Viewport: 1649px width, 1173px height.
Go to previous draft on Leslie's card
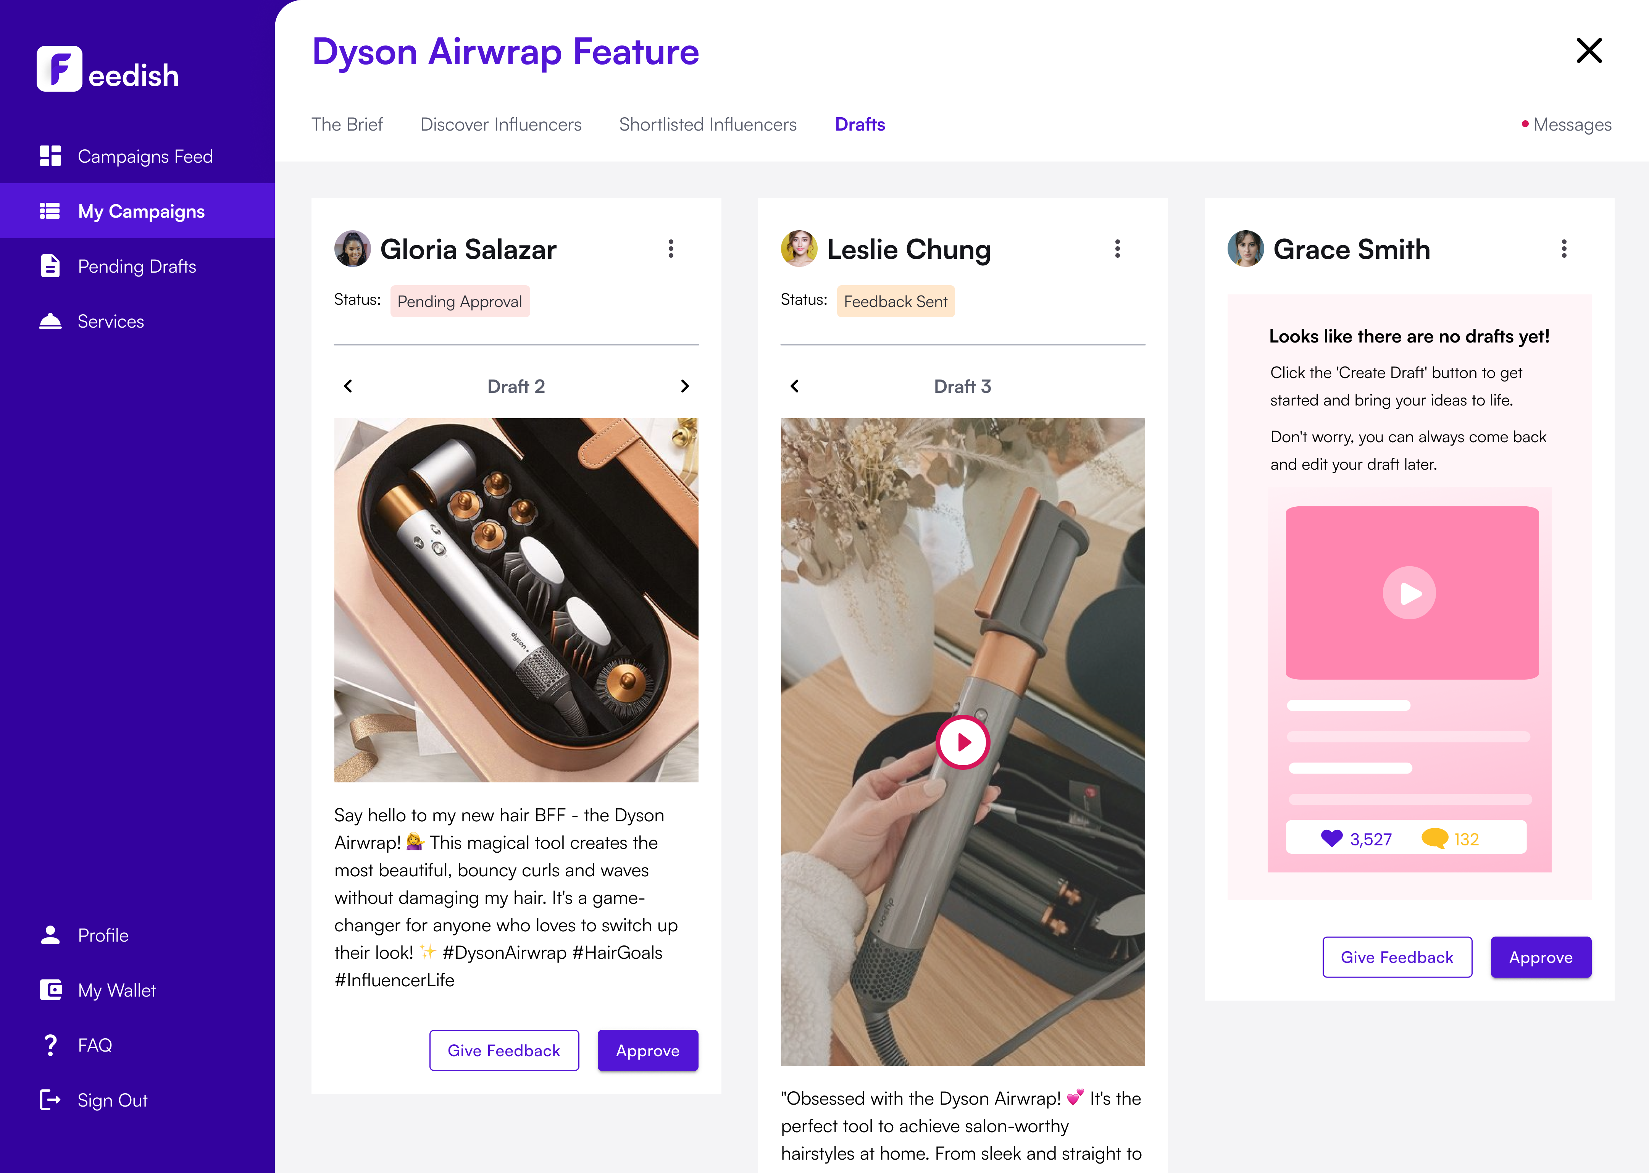click(794, 386)
